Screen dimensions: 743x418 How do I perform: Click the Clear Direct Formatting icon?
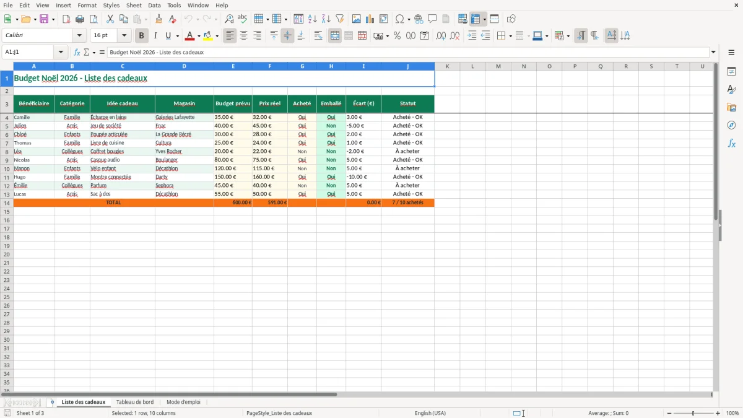pyautogui.click(x=172, y=19)
